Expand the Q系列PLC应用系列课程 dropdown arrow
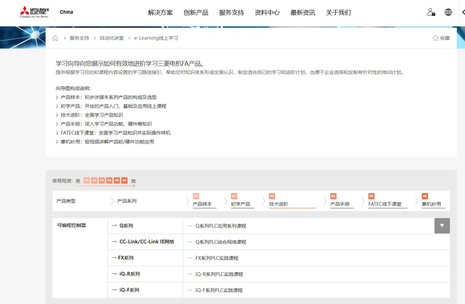 click(442, 226)
